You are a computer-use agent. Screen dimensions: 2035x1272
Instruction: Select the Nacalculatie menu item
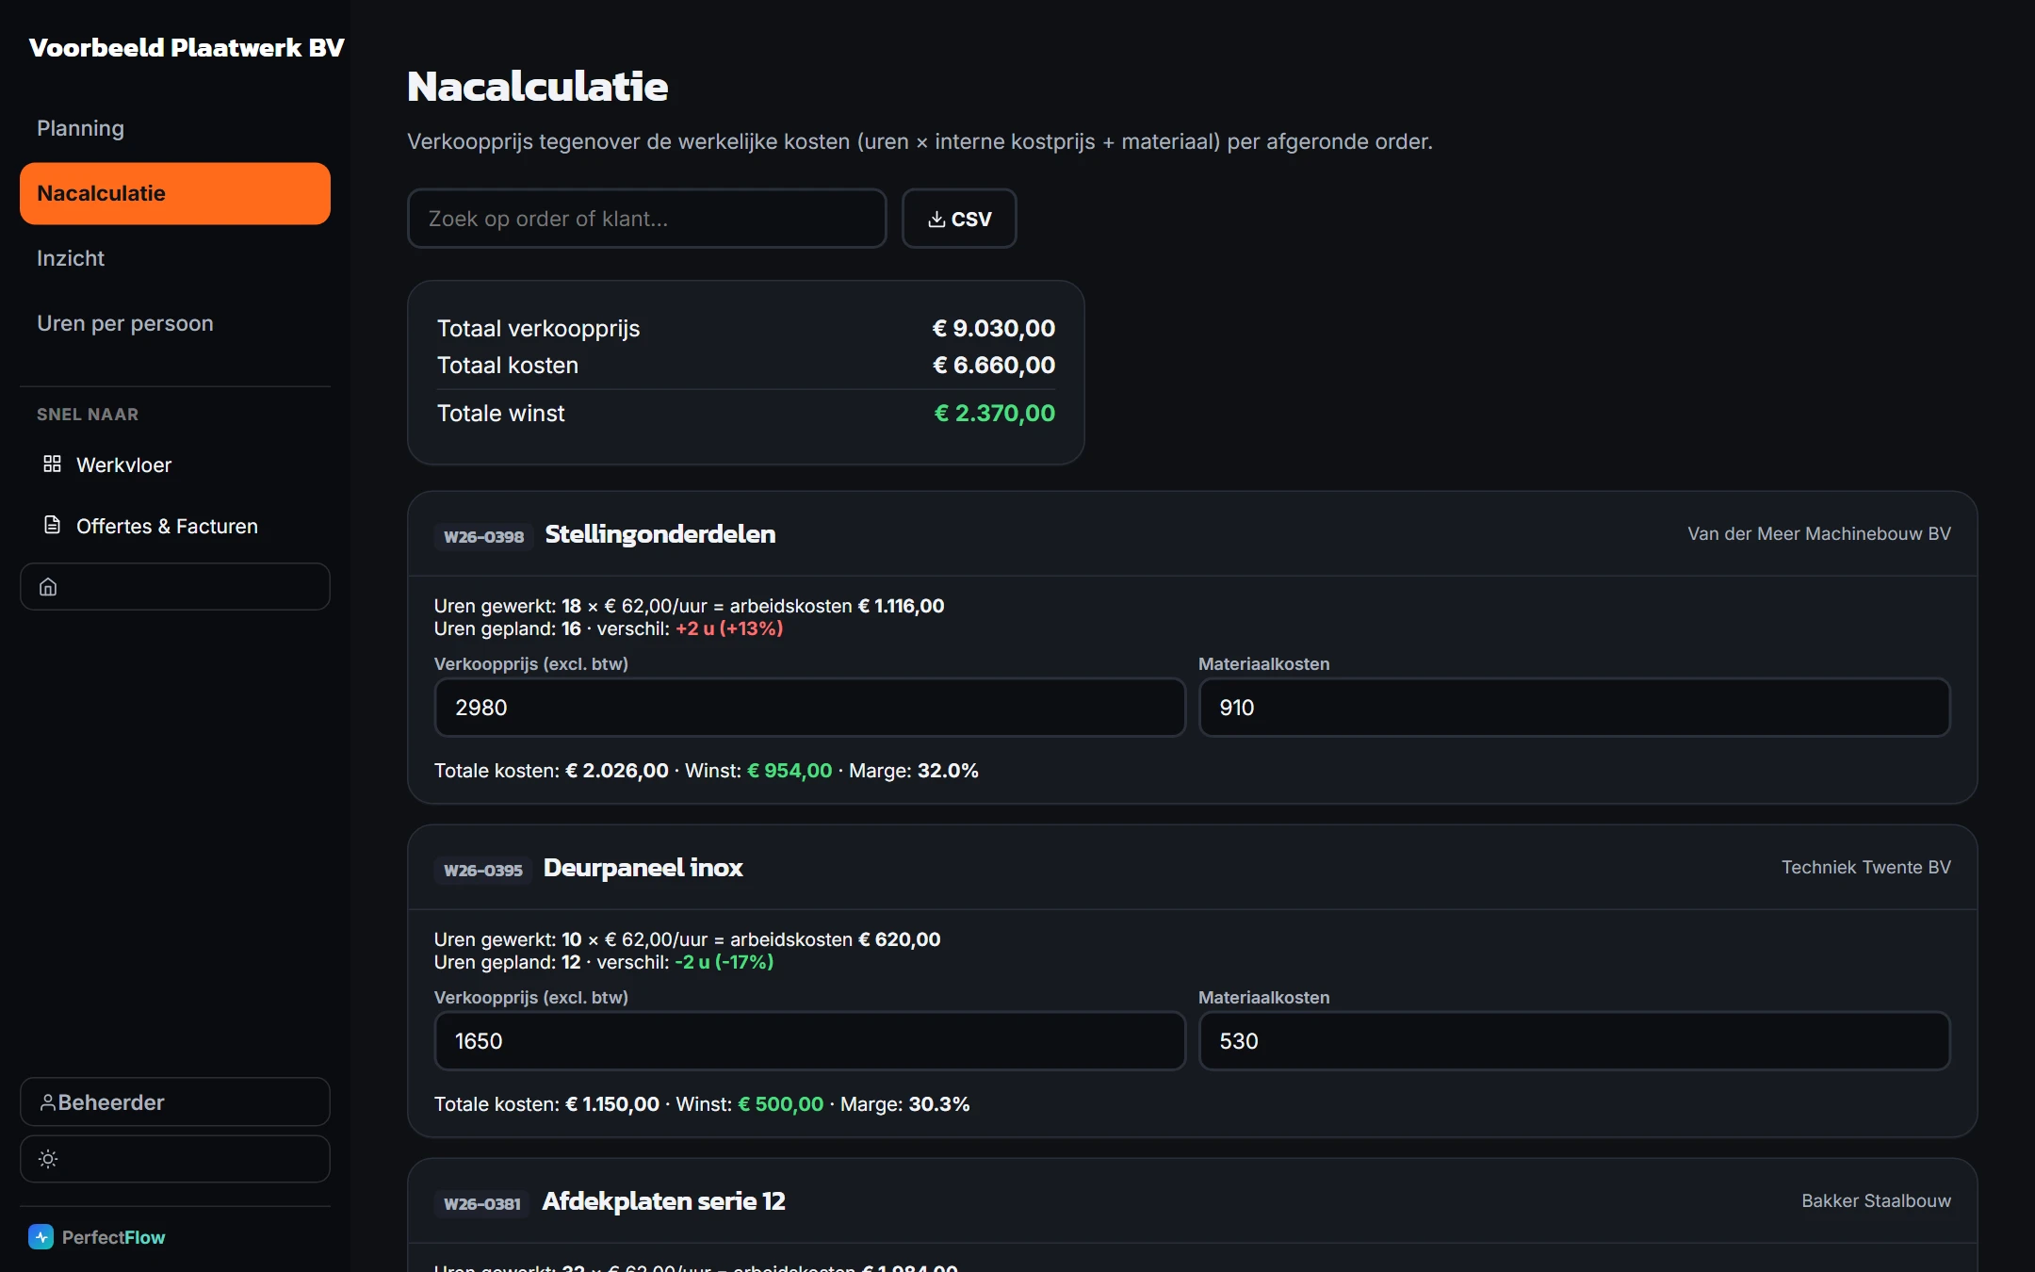[x=175, y=193]
